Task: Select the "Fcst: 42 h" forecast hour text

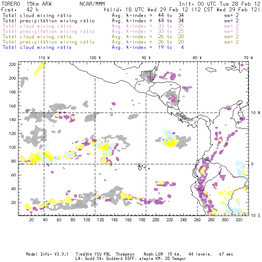Action: tap(20, 10)
